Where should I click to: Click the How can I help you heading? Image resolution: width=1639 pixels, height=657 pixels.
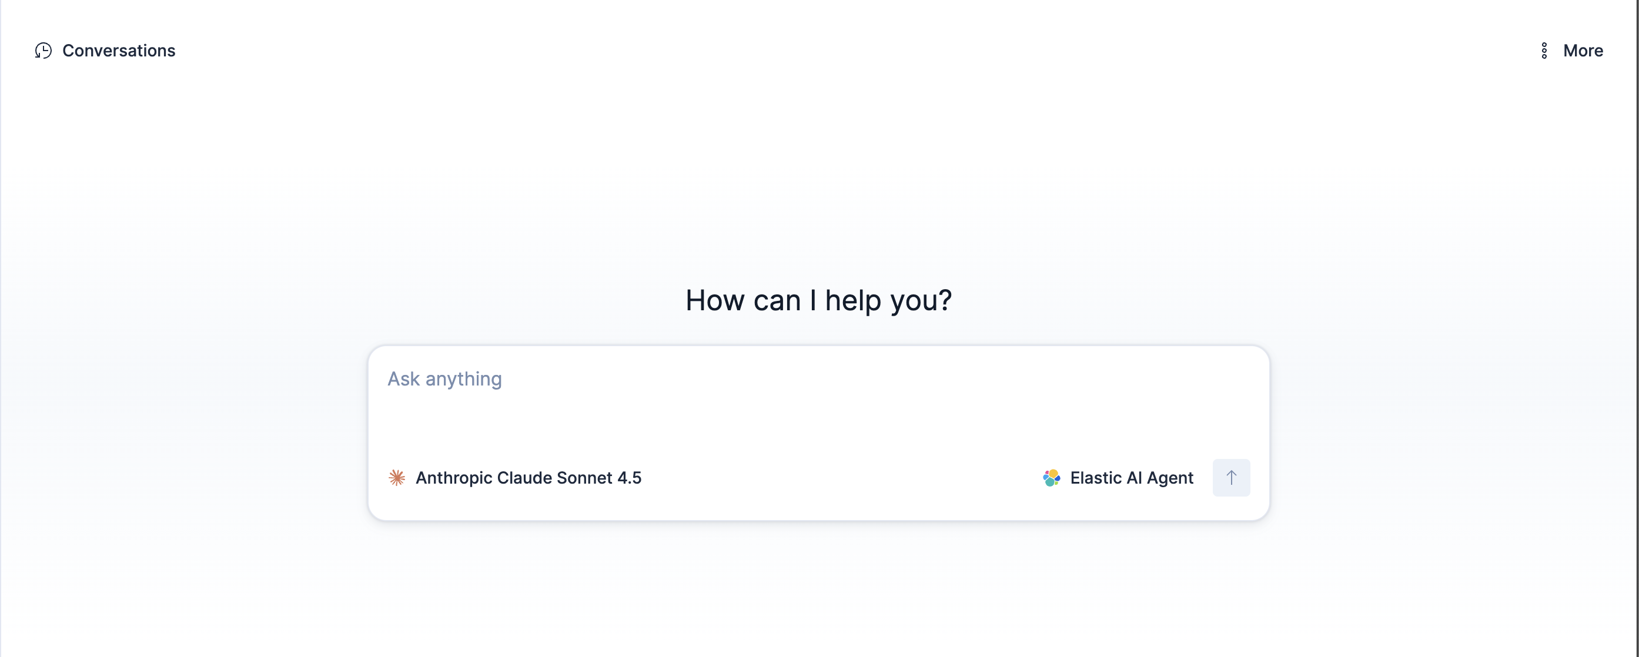point(818,300)
